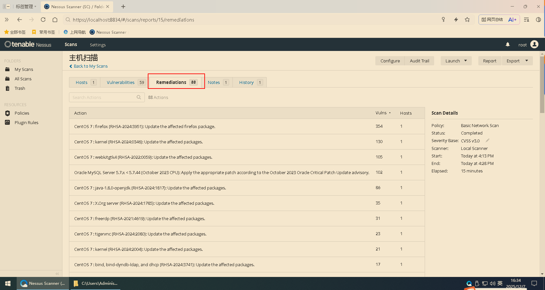
Task: Sort by Vulns column header
Action: click(x=381, y=113)
